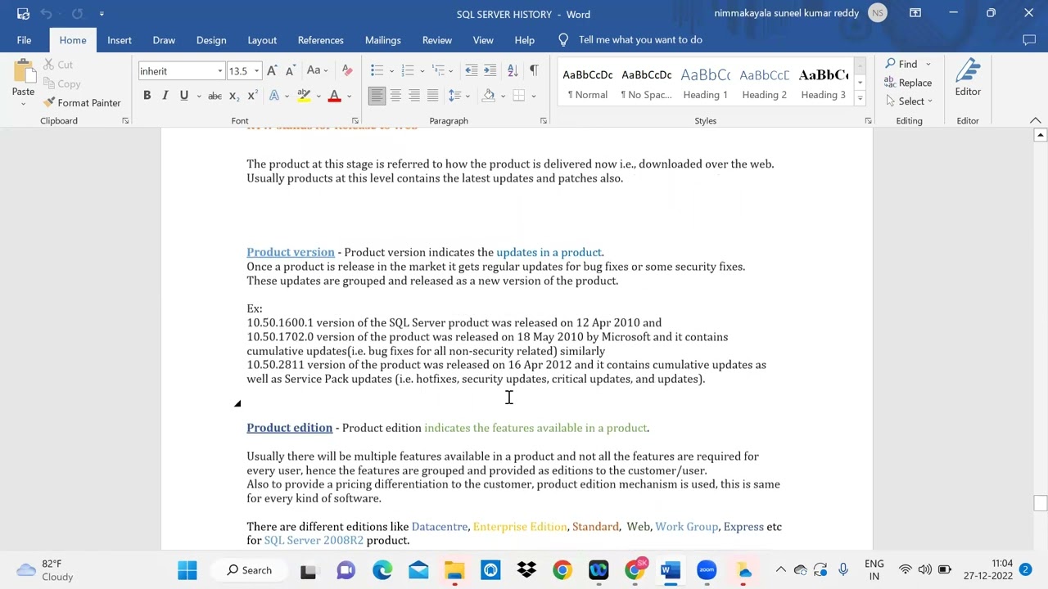Screen dimensions: 1048x589
Task: Switch to the Design tab
Action: pos(211,40)
